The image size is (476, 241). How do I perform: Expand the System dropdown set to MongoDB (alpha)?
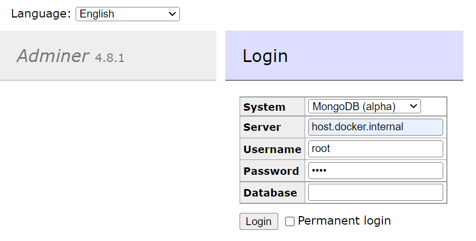[x=364, y=106]
